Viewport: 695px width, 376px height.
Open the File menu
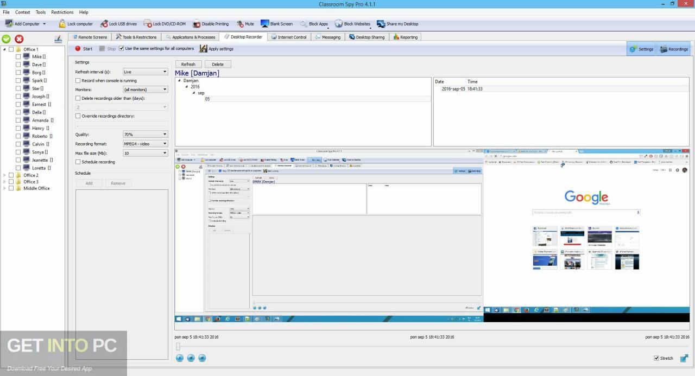click(6, 12)
